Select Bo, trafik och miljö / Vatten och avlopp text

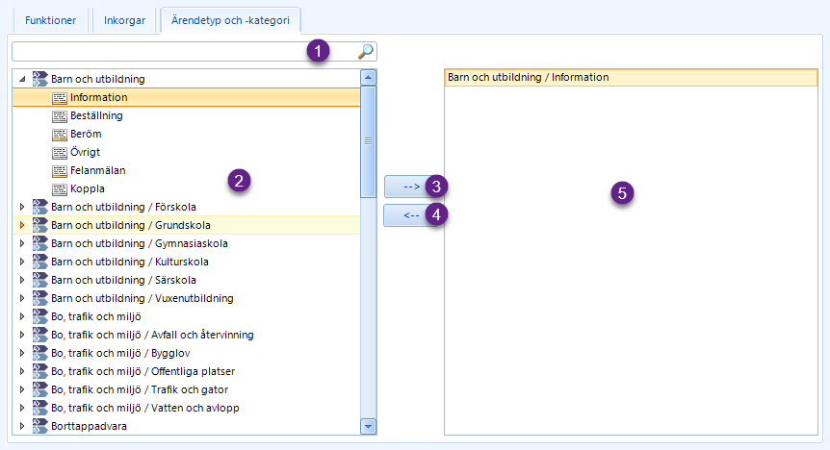tap(145, 408)
